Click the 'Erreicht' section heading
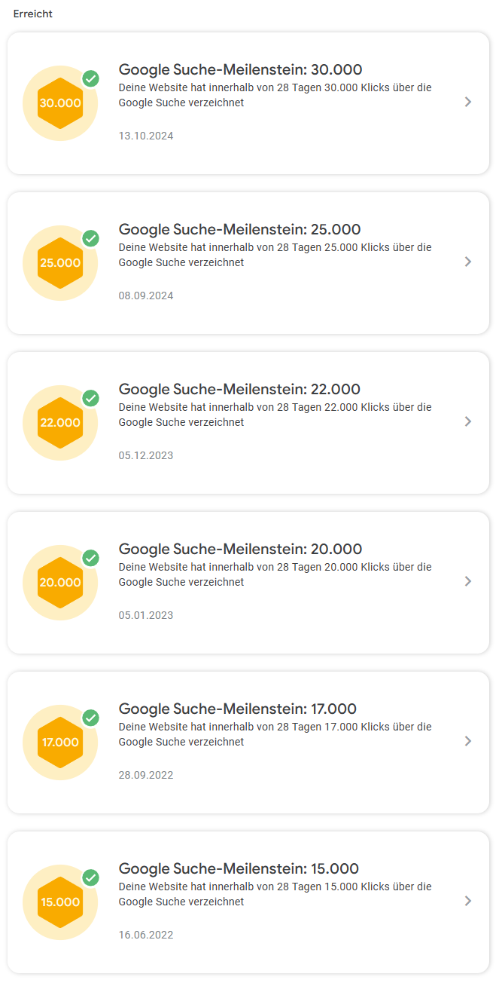499x983 pixels. click(x=33, y=14)
